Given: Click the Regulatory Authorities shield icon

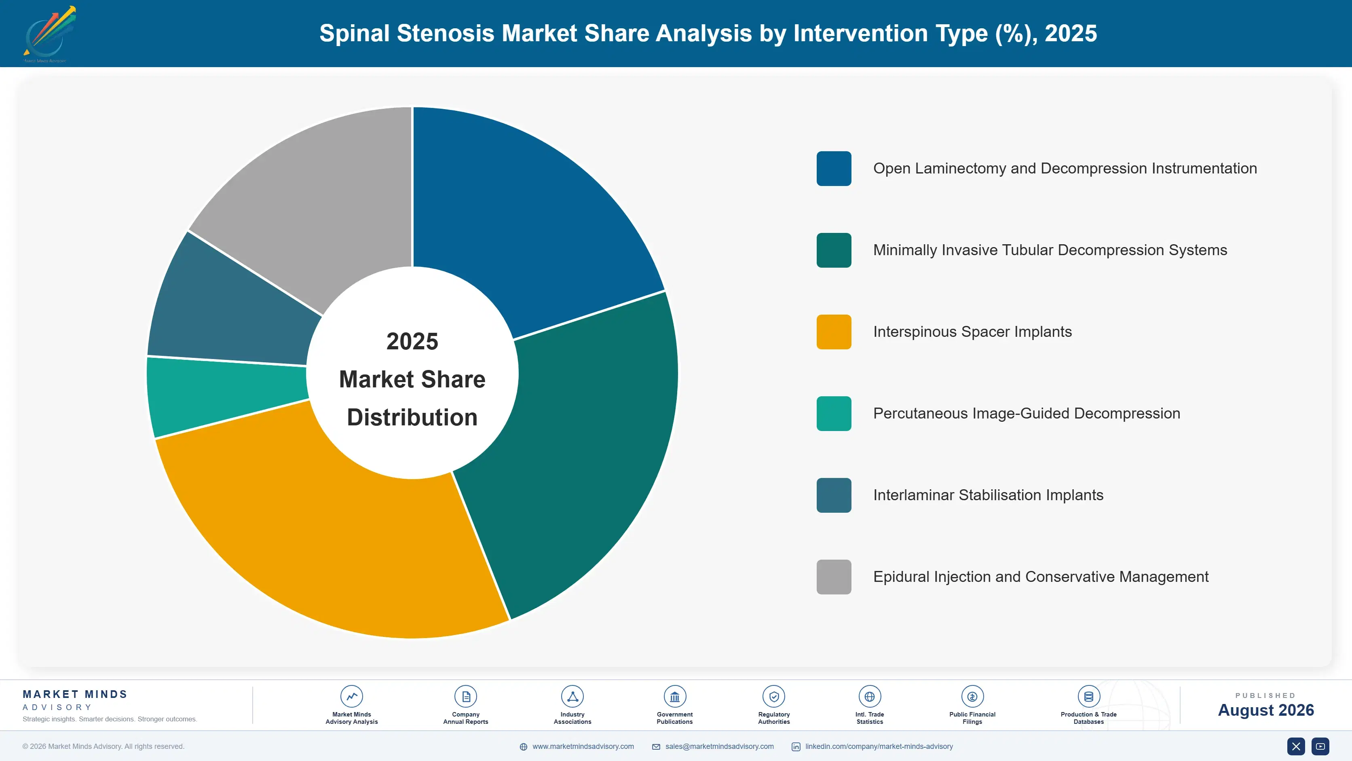Looking at the screenshot, I should click(773, 696).
